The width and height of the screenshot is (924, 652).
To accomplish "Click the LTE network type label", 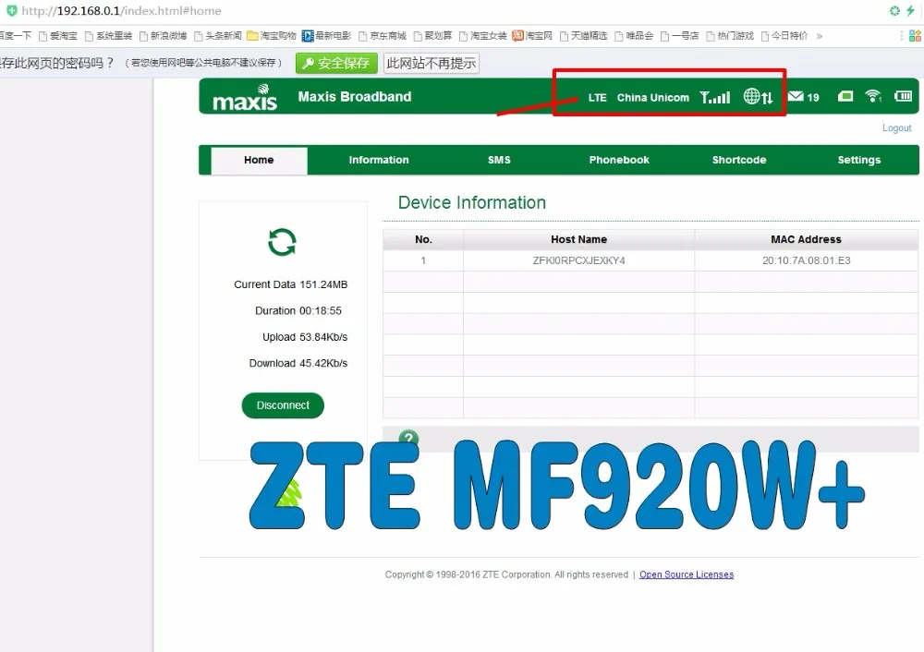I will point(597,98).
